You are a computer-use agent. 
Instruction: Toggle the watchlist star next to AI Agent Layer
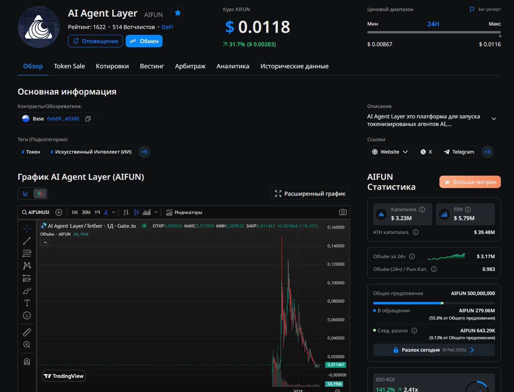[x=178, y=13]
